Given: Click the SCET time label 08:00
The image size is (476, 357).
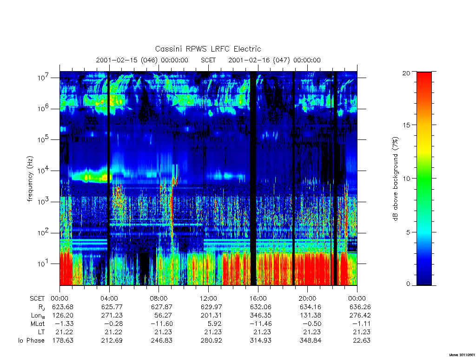Looking at the screenshot, I should tap(159, 298).
